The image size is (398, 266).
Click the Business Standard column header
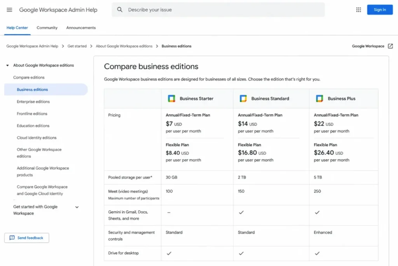[x=270, y=99]
